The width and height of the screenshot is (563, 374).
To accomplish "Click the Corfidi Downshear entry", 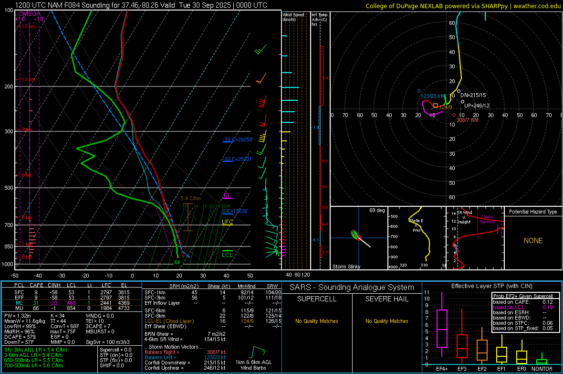I will (x=185, y=363).
